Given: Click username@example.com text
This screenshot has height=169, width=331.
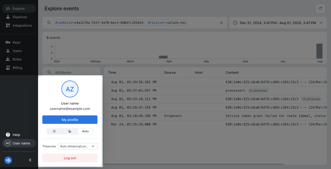Looking at the screenshot, I should coord(70,109).
